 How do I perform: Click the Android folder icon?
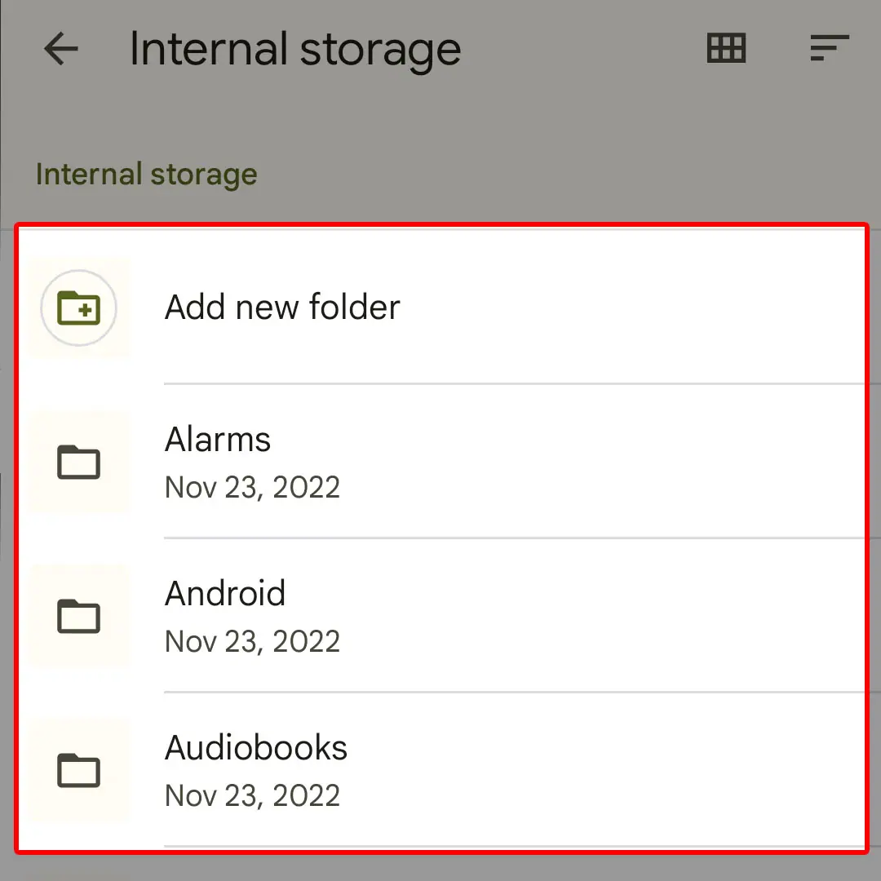coord(79,617)
